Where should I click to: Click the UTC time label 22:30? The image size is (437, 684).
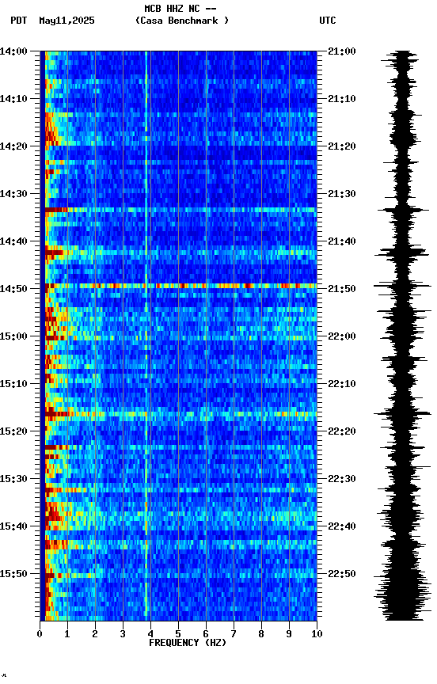tap(342, 480)
